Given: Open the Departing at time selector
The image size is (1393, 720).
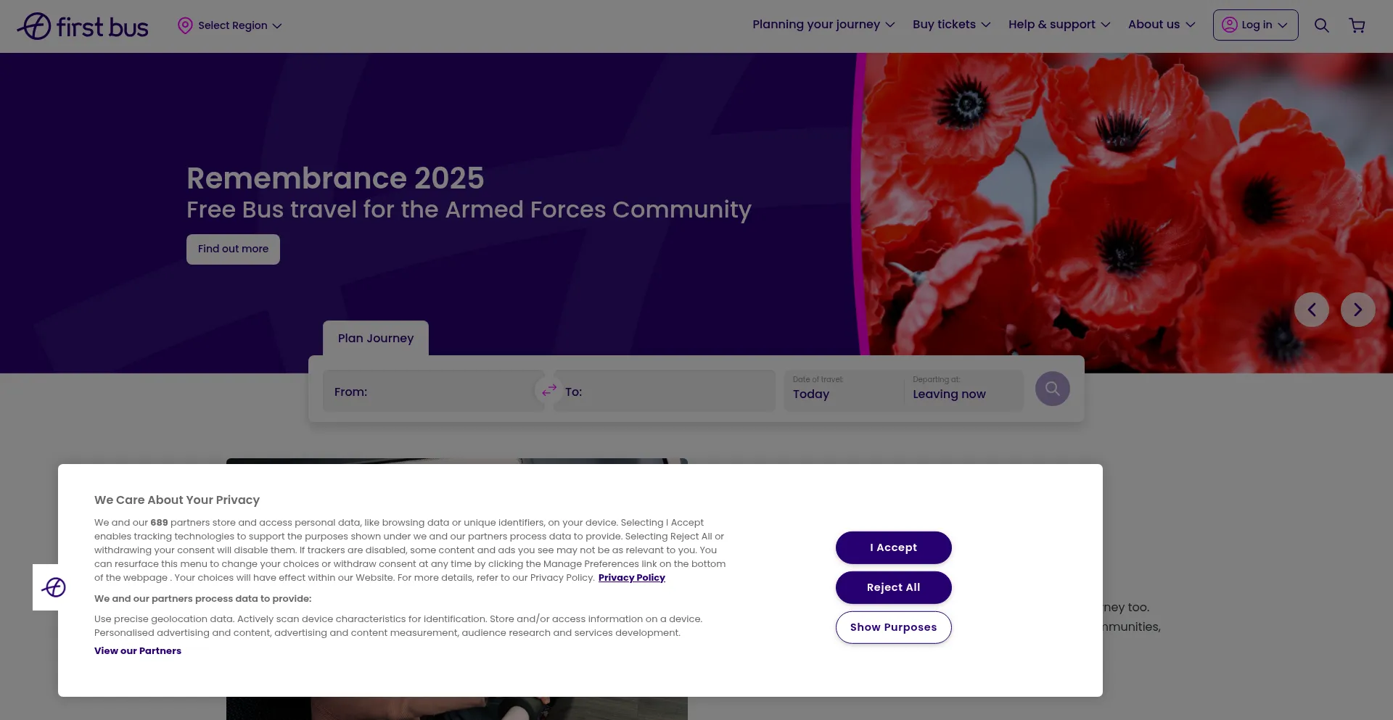Looking at the screenshot, I should pos(962,390).
